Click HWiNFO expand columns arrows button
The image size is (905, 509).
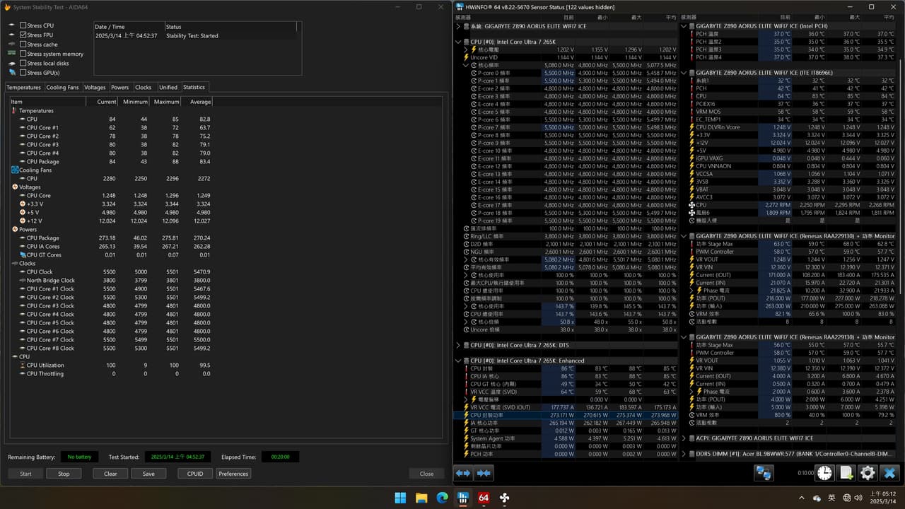[463, 473]
